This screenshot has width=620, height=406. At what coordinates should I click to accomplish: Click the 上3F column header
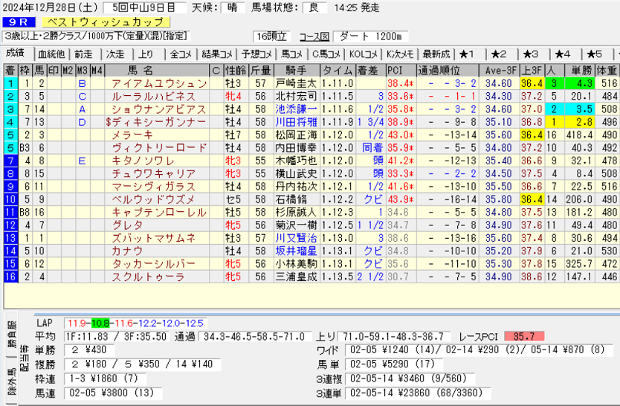tap(530, 71)
